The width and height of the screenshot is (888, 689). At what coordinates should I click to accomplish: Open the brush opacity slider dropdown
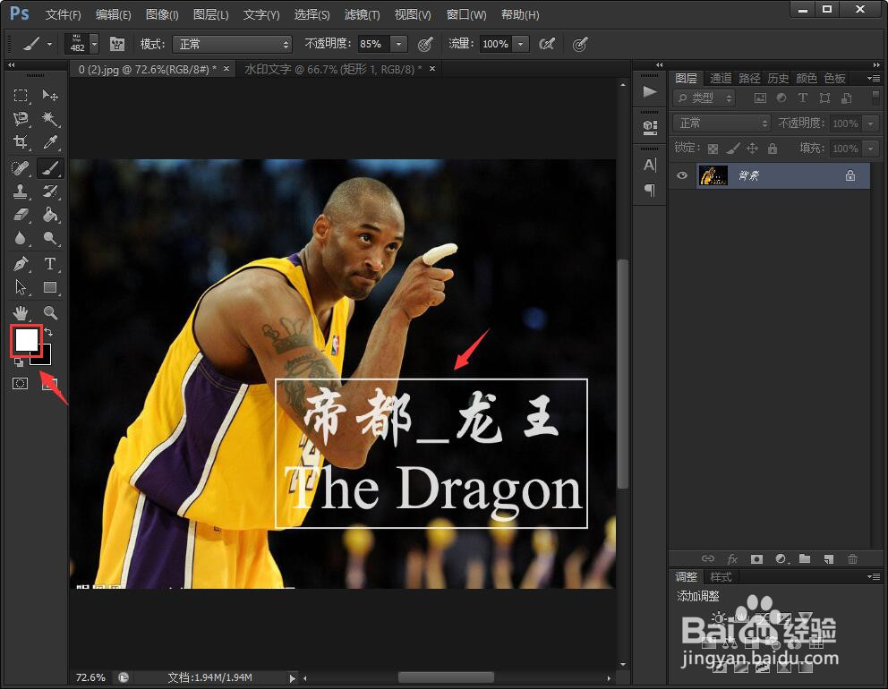click(x=398, y=44)
